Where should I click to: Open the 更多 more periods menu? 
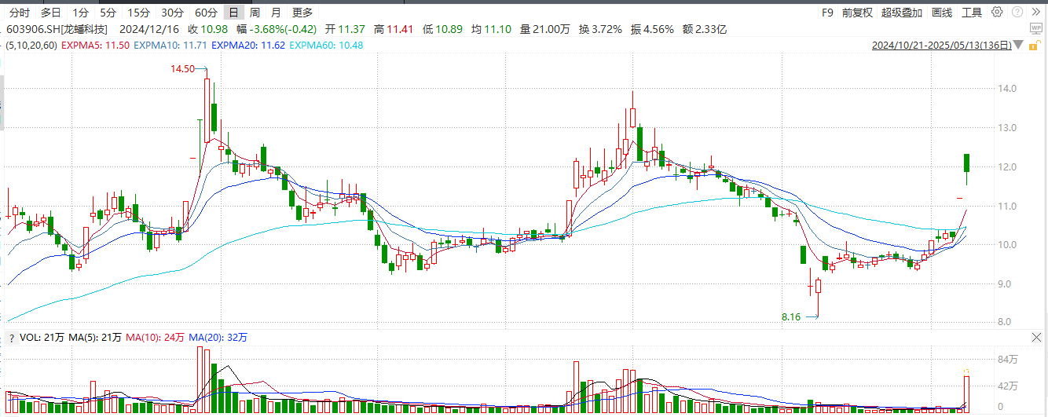point(302,12)
